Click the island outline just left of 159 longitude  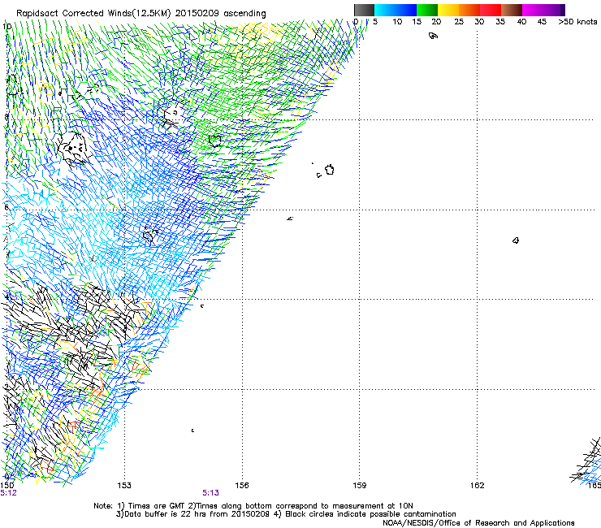330,170
